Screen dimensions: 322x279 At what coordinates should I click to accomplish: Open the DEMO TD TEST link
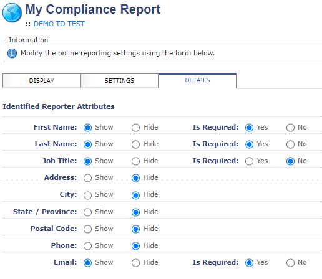tap(59, 24)
